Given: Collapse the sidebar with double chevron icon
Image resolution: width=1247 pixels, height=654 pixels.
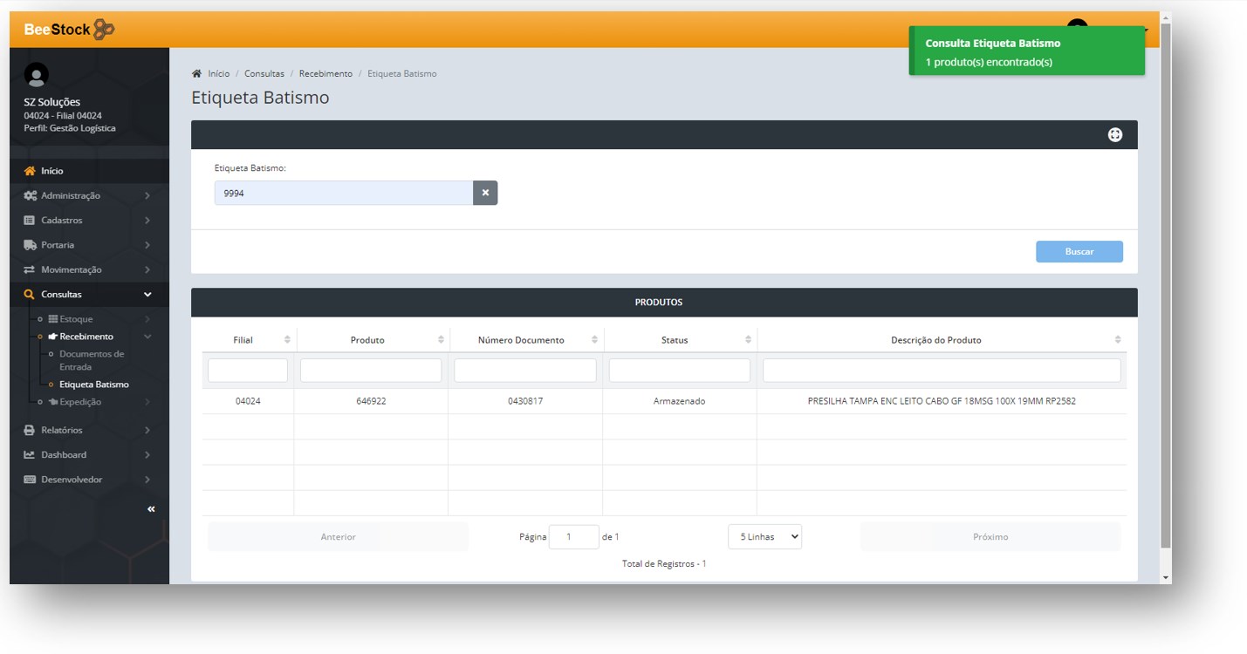Looking at the screenshot, I should coord(151,509).
